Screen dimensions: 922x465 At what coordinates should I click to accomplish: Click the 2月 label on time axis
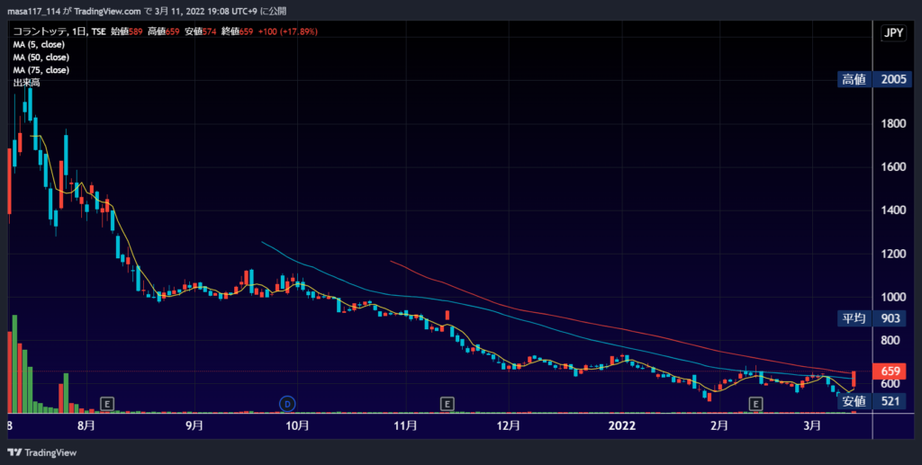tap(719, 425)
